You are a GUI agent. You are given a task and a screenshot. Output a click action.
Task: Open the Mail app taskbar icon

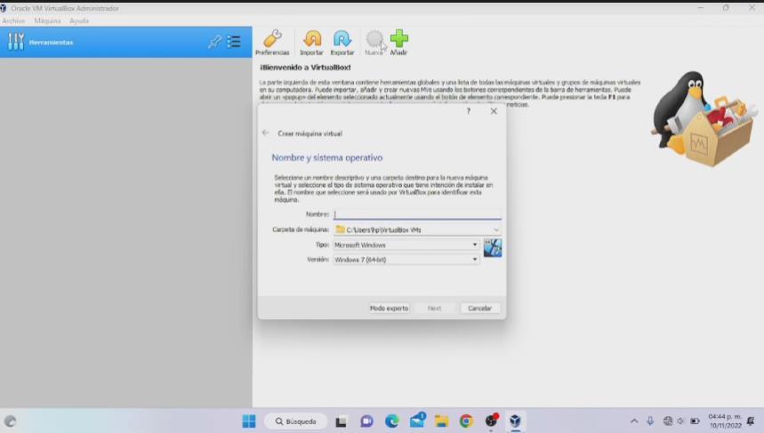pos(417,421)
